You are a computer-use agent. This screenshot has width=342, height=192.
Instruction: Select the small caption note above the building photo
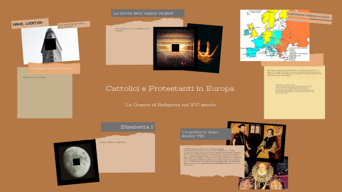click(74, 25)
